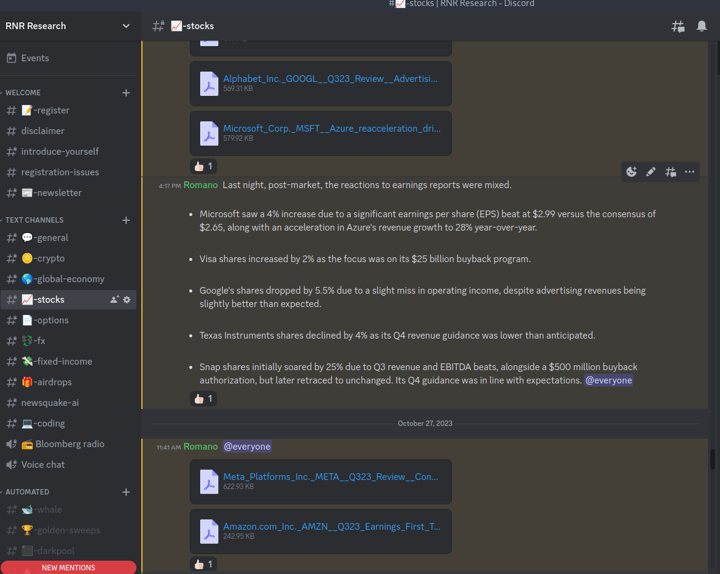
Task: Add a channel to TEXT CHANNELS category
Action: pos(126,220)
